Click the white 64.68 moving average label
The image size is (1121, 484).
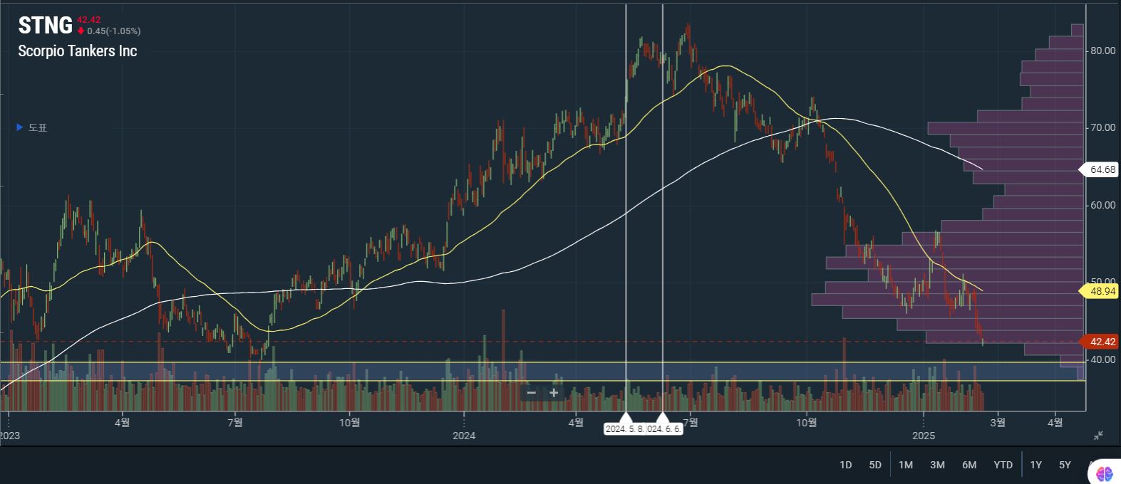(x=1102, y=169)
